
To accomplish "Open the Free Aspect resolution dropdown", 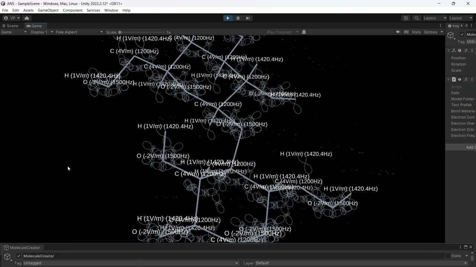I will point(79,32).
